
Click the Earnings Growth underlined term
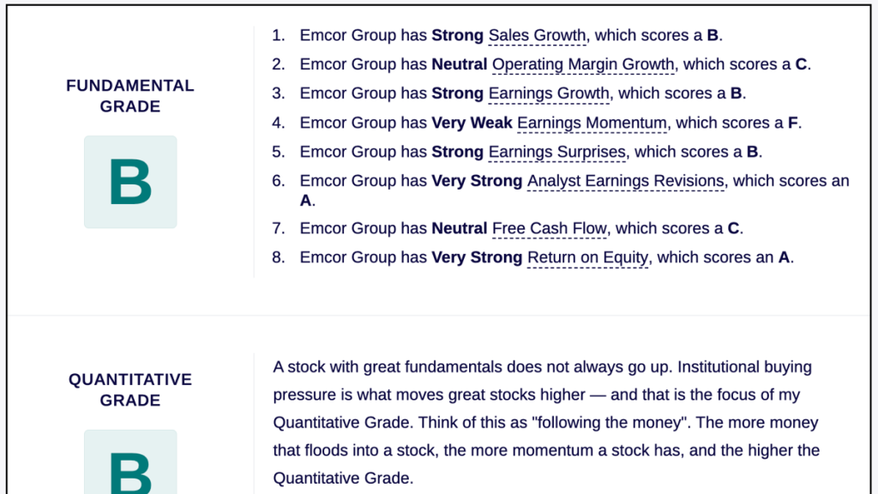pyautogui.click(x=549, y=93)
